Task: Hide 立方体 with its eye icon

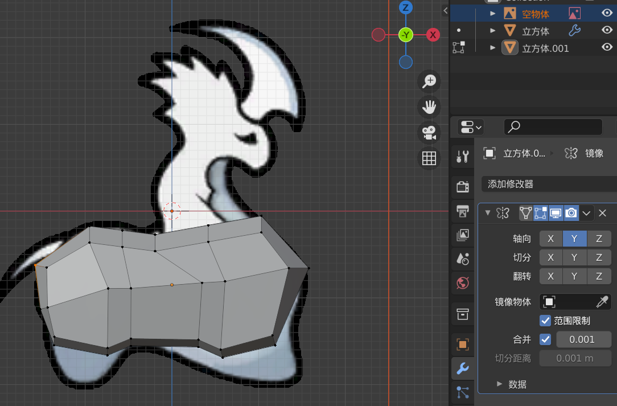Action: pos(607,30)
